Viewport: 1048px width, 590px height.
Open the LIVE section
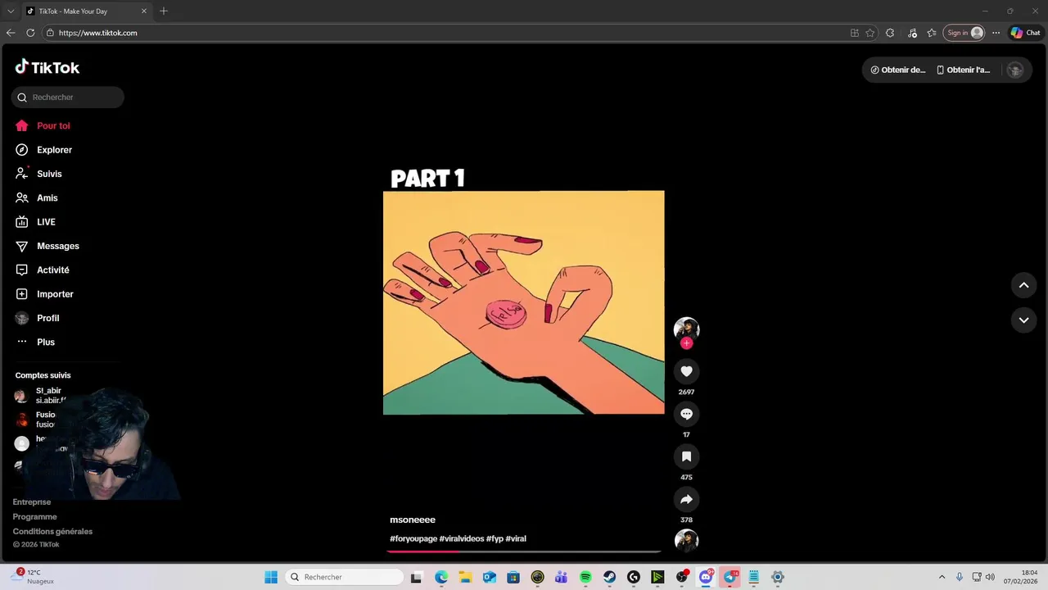click(35, 222)
